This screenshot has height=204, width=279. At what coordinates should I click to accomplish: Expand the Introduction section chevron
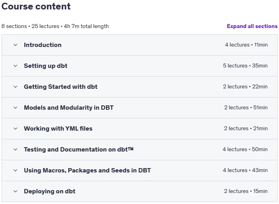click(15, 45)
